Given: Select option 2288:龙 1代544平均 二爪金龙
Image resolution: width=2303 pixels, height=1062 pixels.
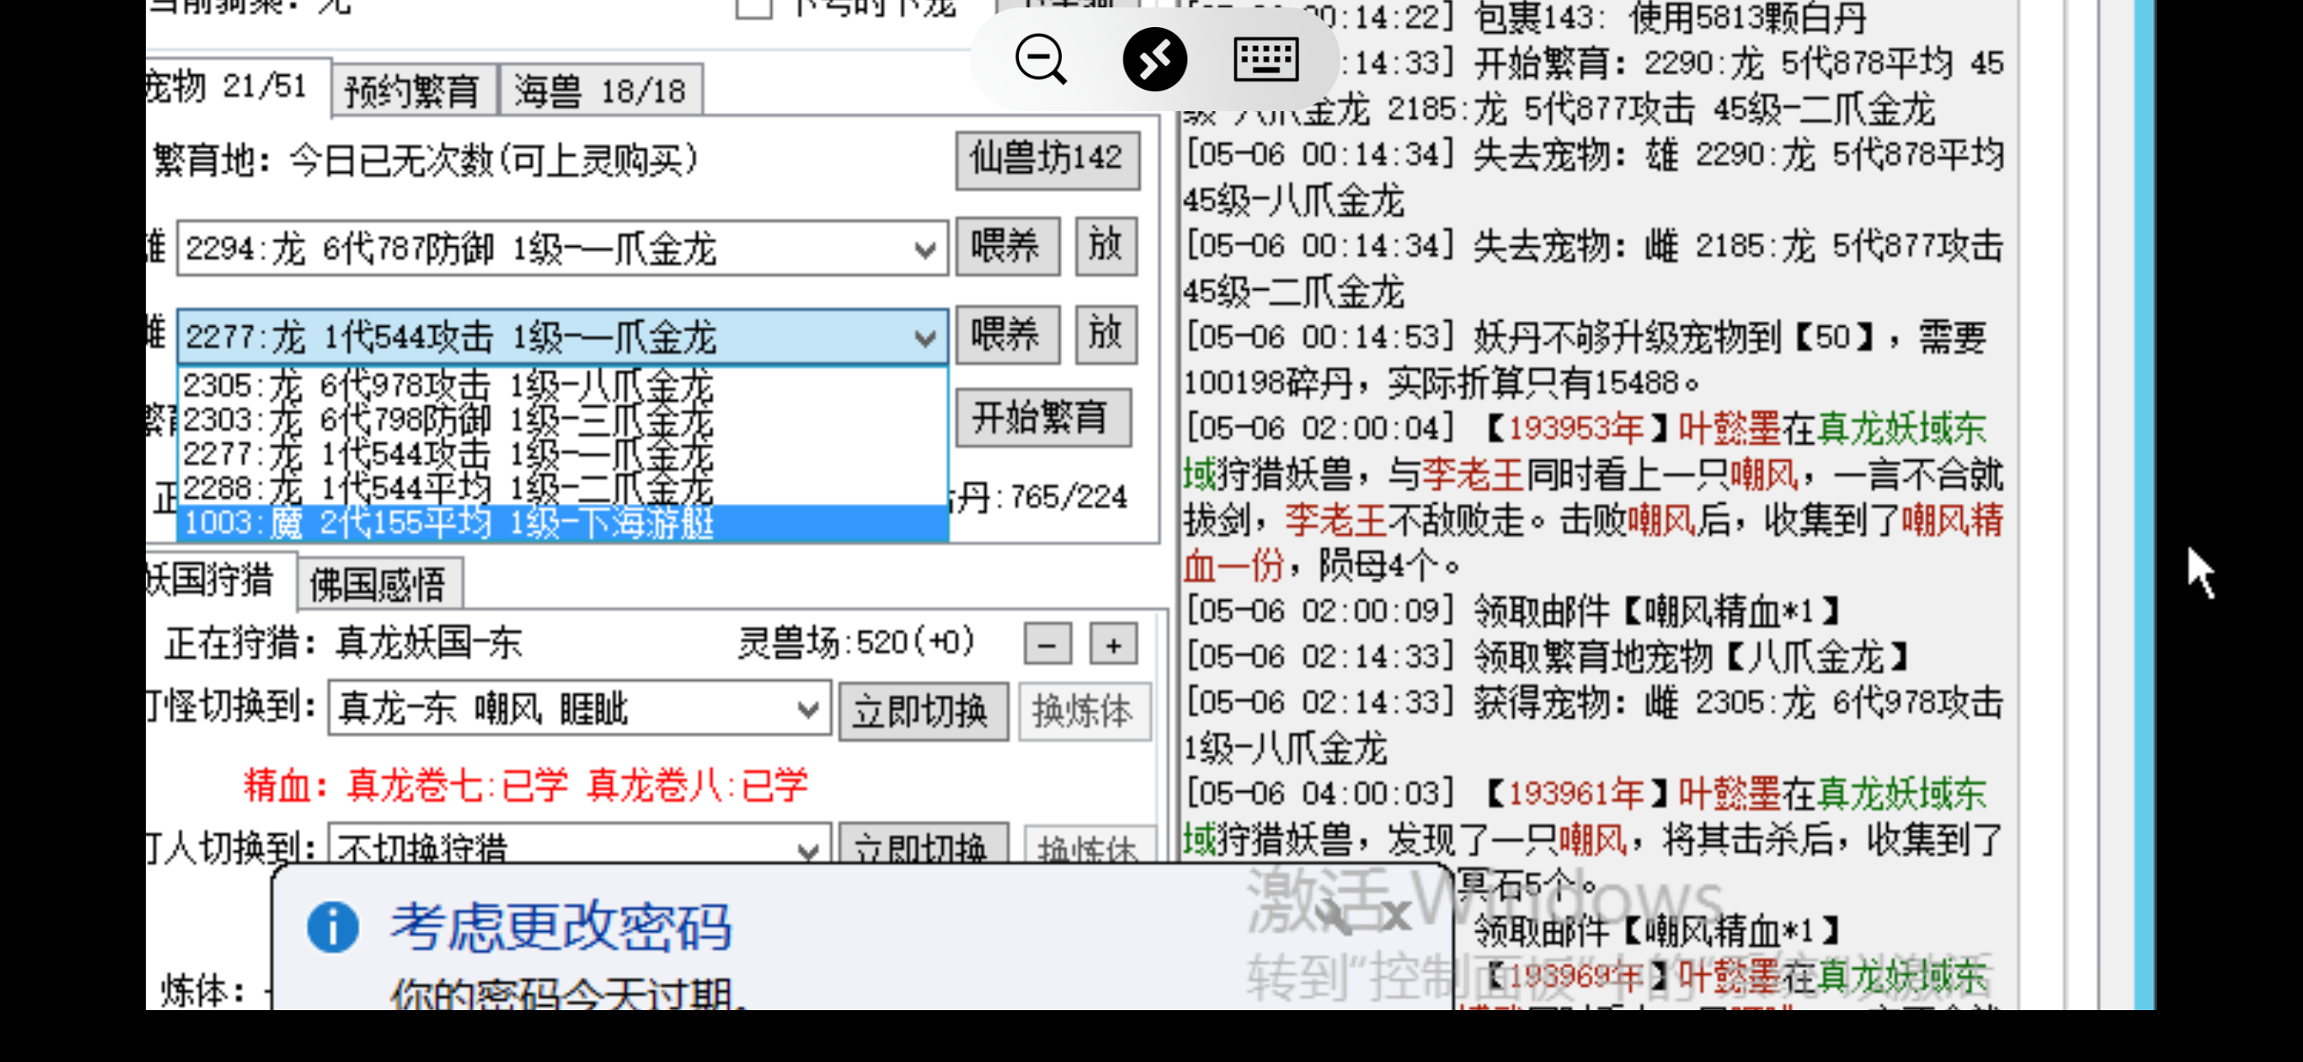Looking at the screenshot, I should coord(563,487).
